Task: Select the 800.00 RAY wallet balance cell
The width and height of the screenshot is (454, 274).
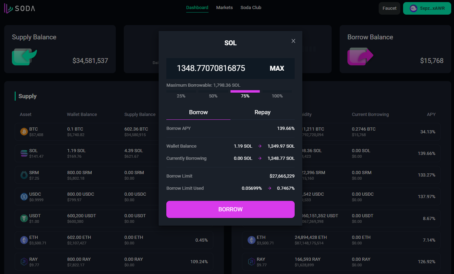Action: (79, 262)
